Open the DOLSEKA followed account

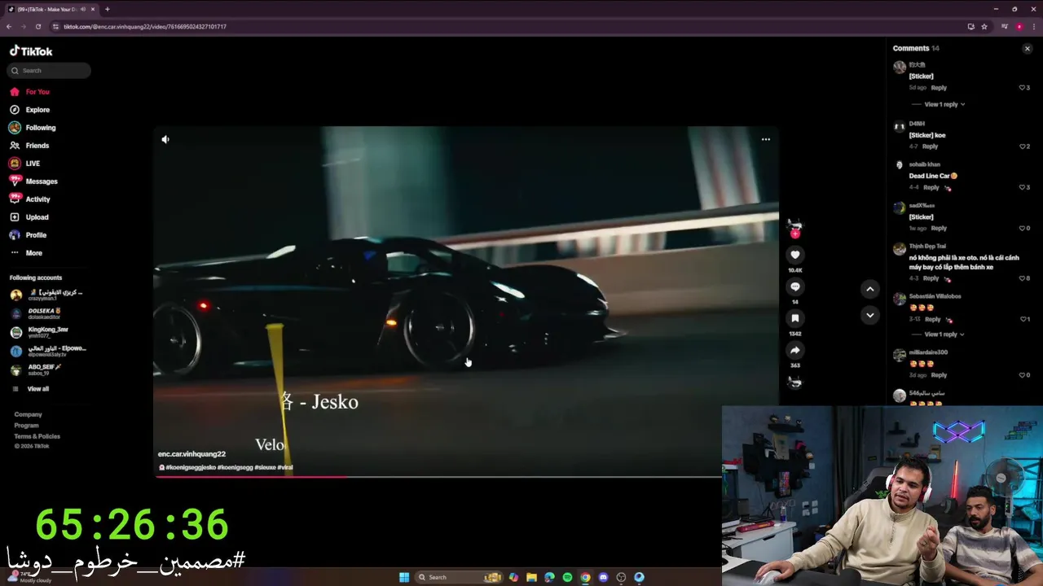(37, 313)
